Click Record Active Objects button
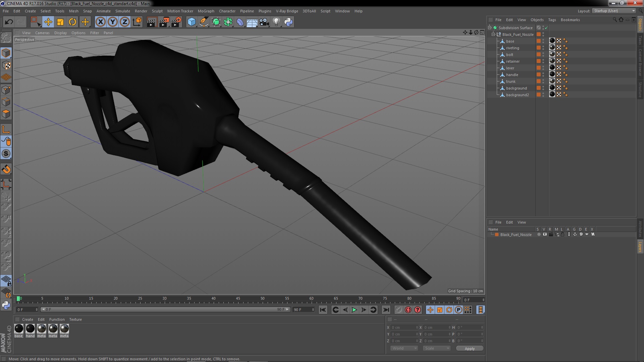644x362 pixels. tap(398, 310)
